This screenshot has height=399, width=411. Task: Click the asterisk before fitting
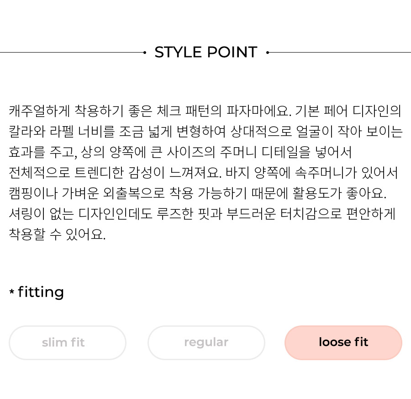[x=11, y=291]
